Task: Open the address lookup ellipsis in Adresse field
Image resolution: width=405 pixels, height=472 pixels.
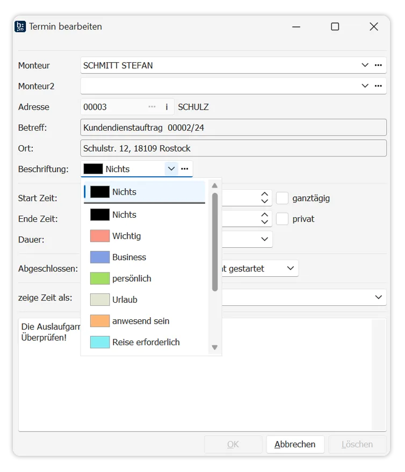Action: pos(152,107)
